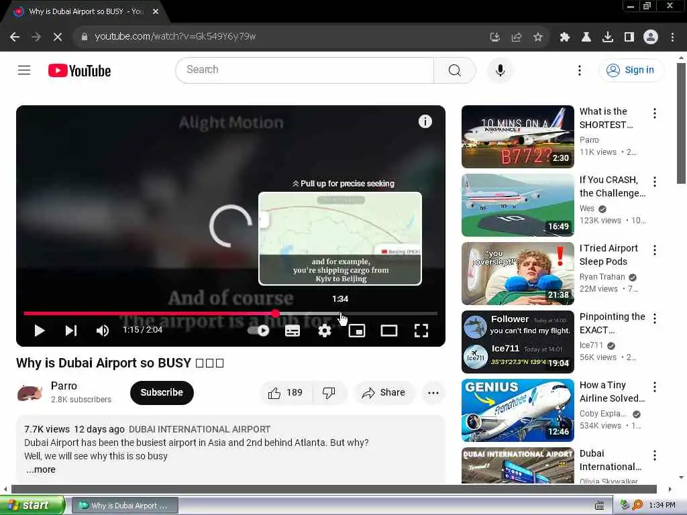Open 'Dubai International' suggested video title
Screen dimensions: 687x515
point(611,460)
